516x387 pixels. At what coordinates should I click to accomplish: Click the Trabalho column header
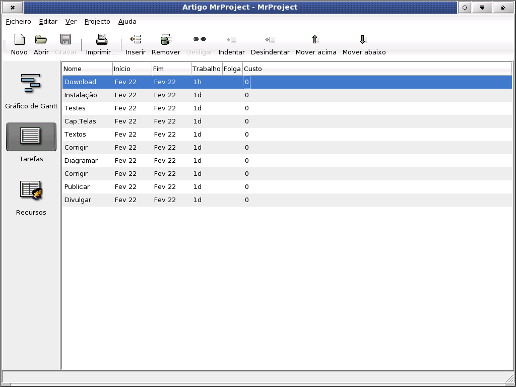coord(207,69)
